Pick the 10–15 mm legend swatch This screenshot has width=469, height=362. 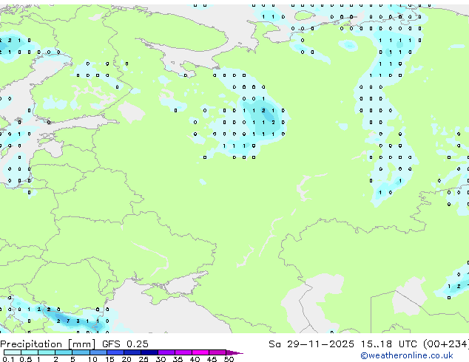tap(98, 352)
